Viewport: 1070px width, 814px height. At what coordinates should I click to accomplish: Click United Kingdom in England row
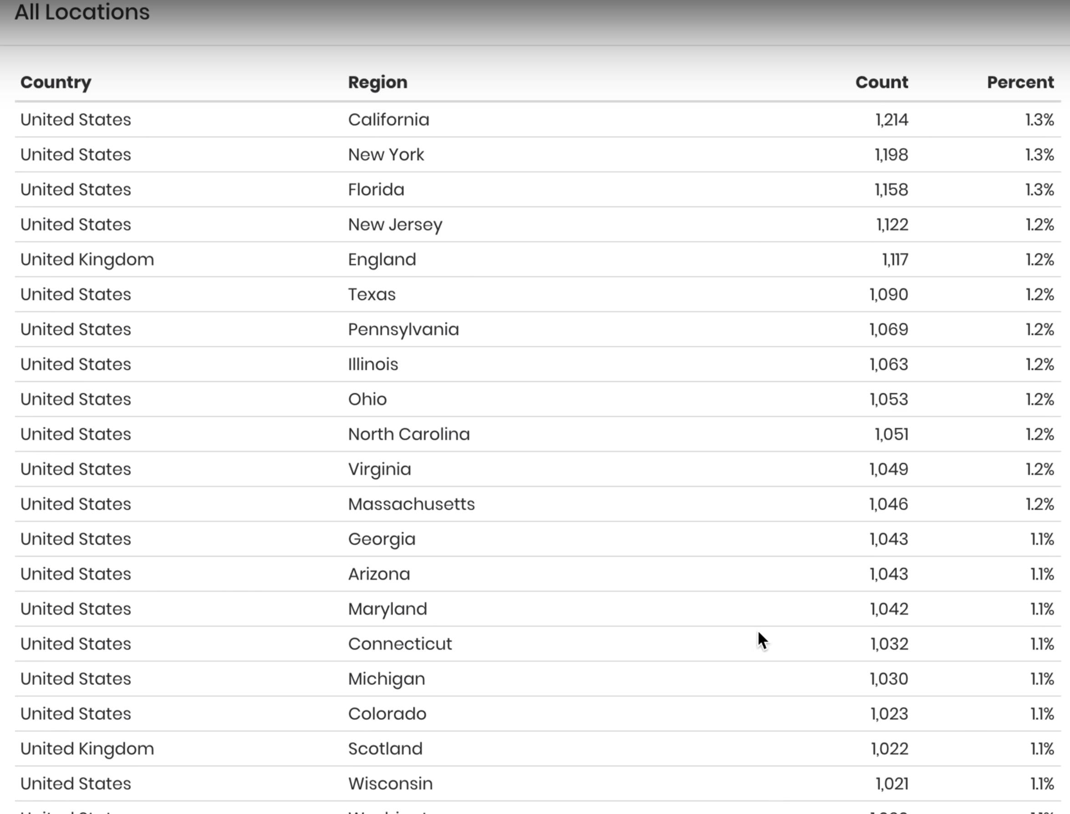[87, 259]
